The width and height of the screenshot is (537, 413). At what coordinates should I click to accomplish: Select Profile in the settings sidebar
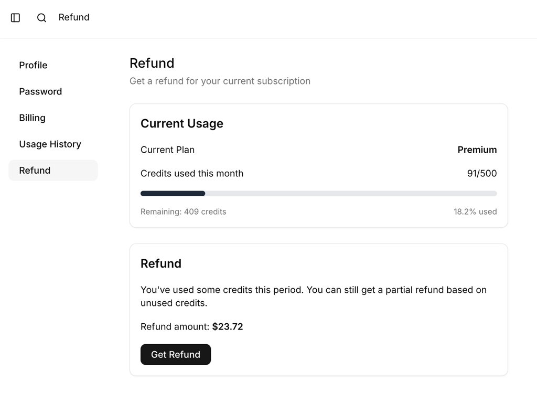[x=33, y=65]
